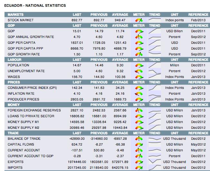Screen dimensions: 210x171
Task: Click Balance of Trade meter gauge
Action: click(x=139, y=138)
